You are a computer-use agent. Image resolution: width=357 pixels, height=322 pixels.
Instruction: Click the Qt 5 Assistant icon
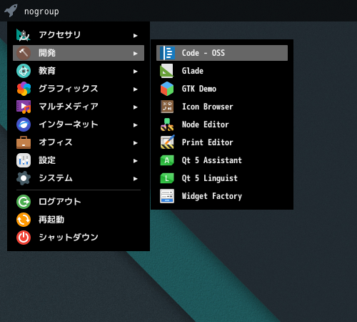coord(167,160)
